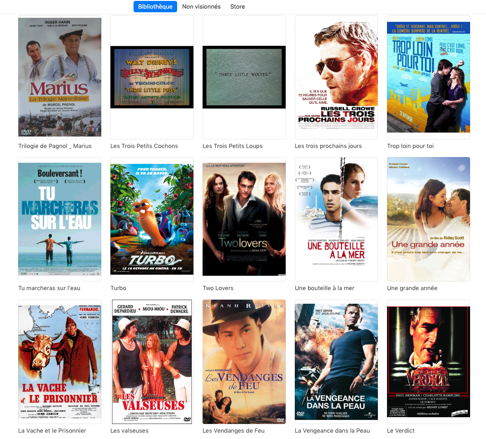
Task: Select the Trop loin pour toi poster
Action: click(x=428, y=77)
